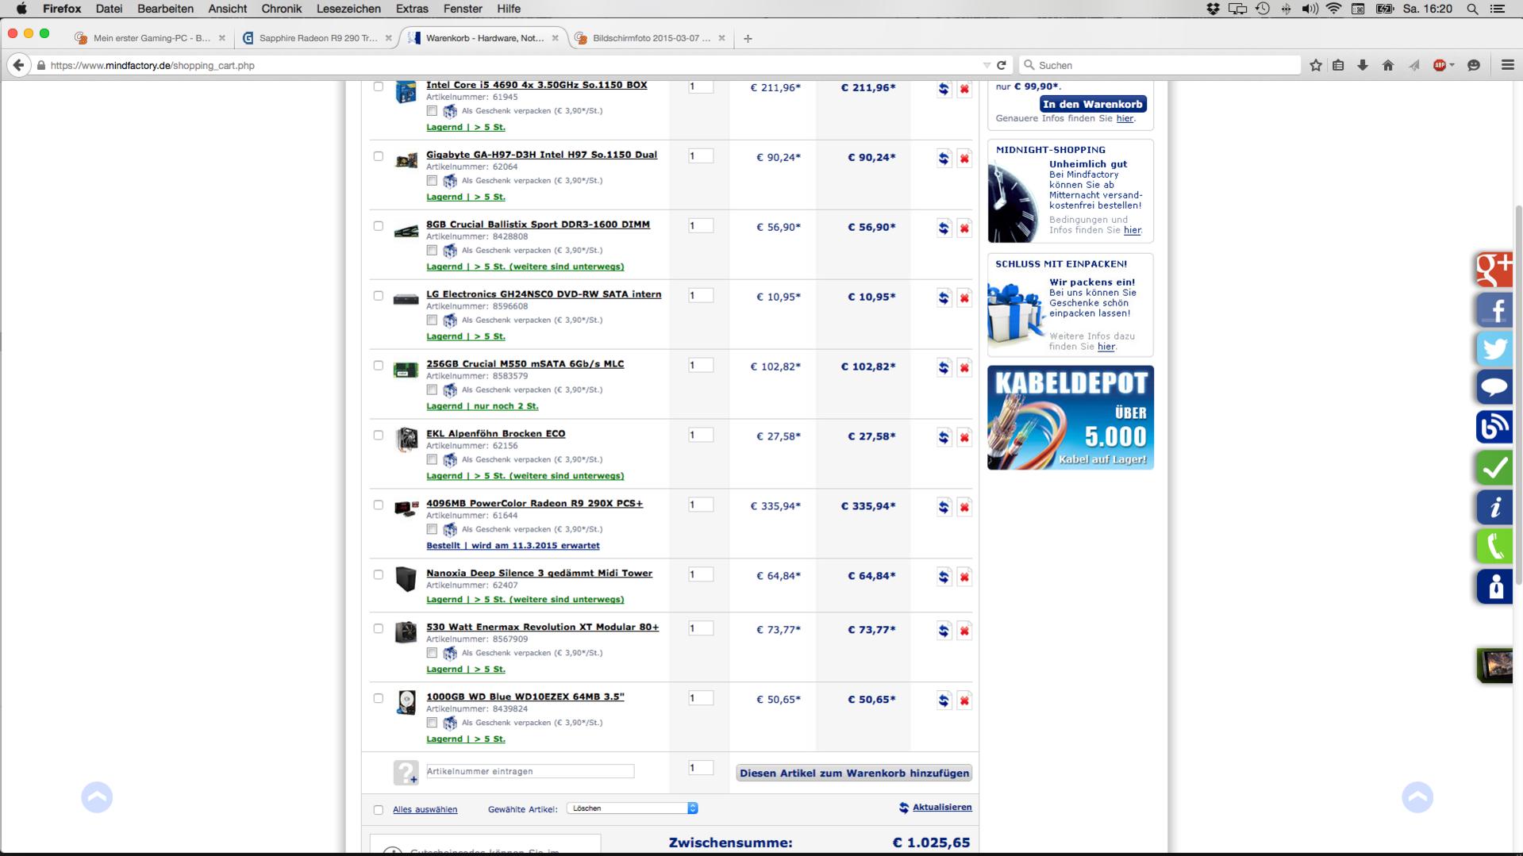
Task: Open the Lesezeichen menu
Action: [348, 9]
